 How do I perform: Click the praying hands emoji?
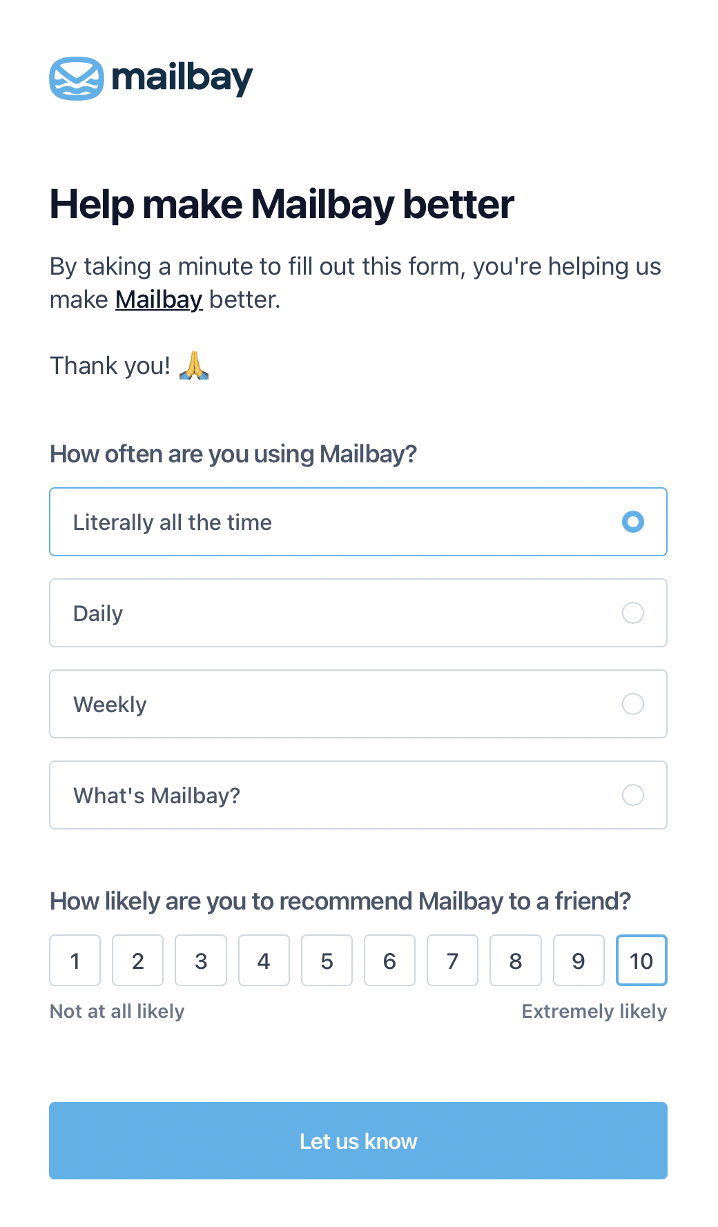194,365
